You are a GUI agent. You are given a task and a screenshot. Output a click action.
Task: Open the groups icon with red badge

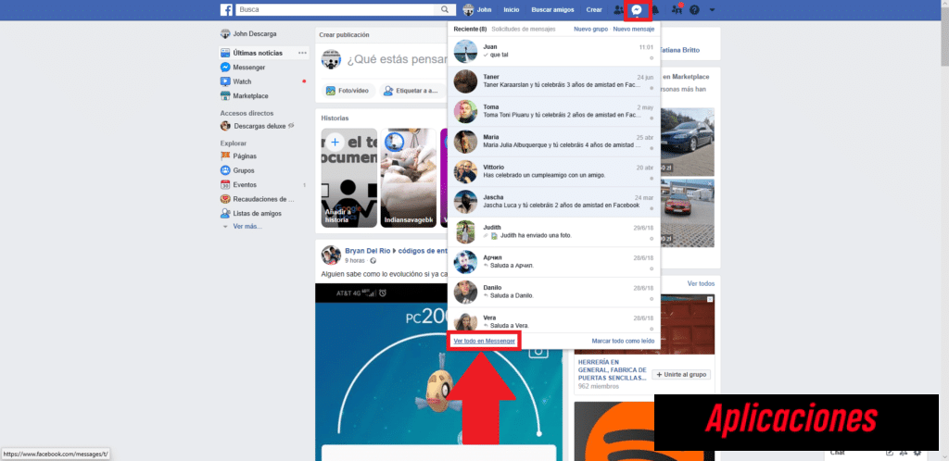click(677, 9)
